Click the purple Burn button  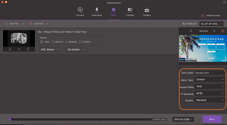(x=212, y=119)
